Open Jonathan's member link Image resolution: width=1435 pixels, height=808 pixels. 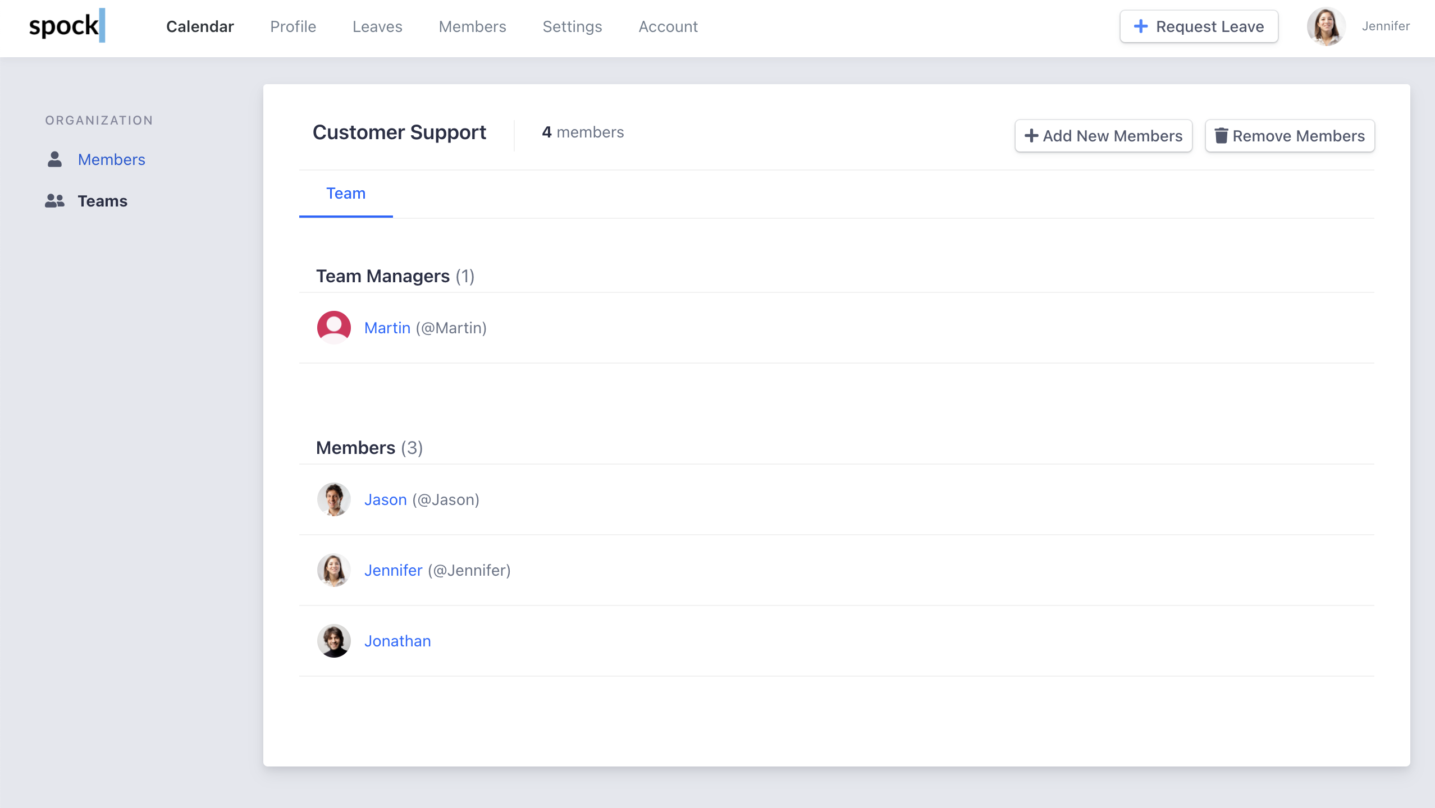397,641
